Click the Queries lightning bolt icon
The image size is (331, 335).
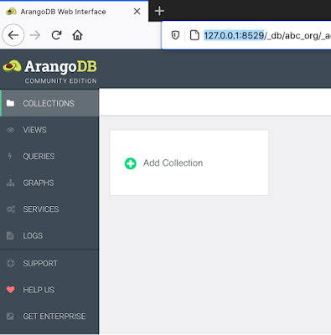10,157
